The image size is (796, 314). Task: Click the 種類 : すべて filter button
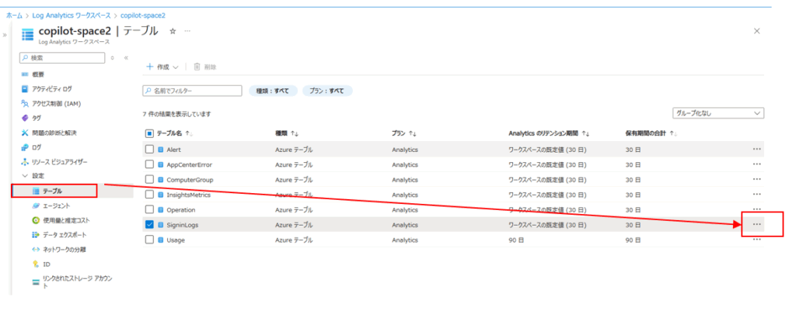(272, 91)
